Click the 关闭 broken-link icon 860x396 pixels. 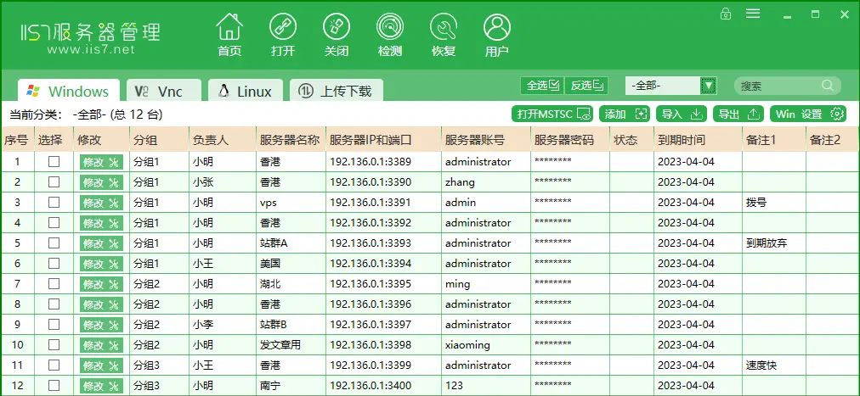point(337,27)
